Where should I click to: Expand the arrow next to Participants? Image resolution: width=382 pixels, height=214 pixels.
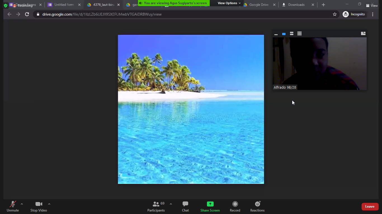[171, 204]
